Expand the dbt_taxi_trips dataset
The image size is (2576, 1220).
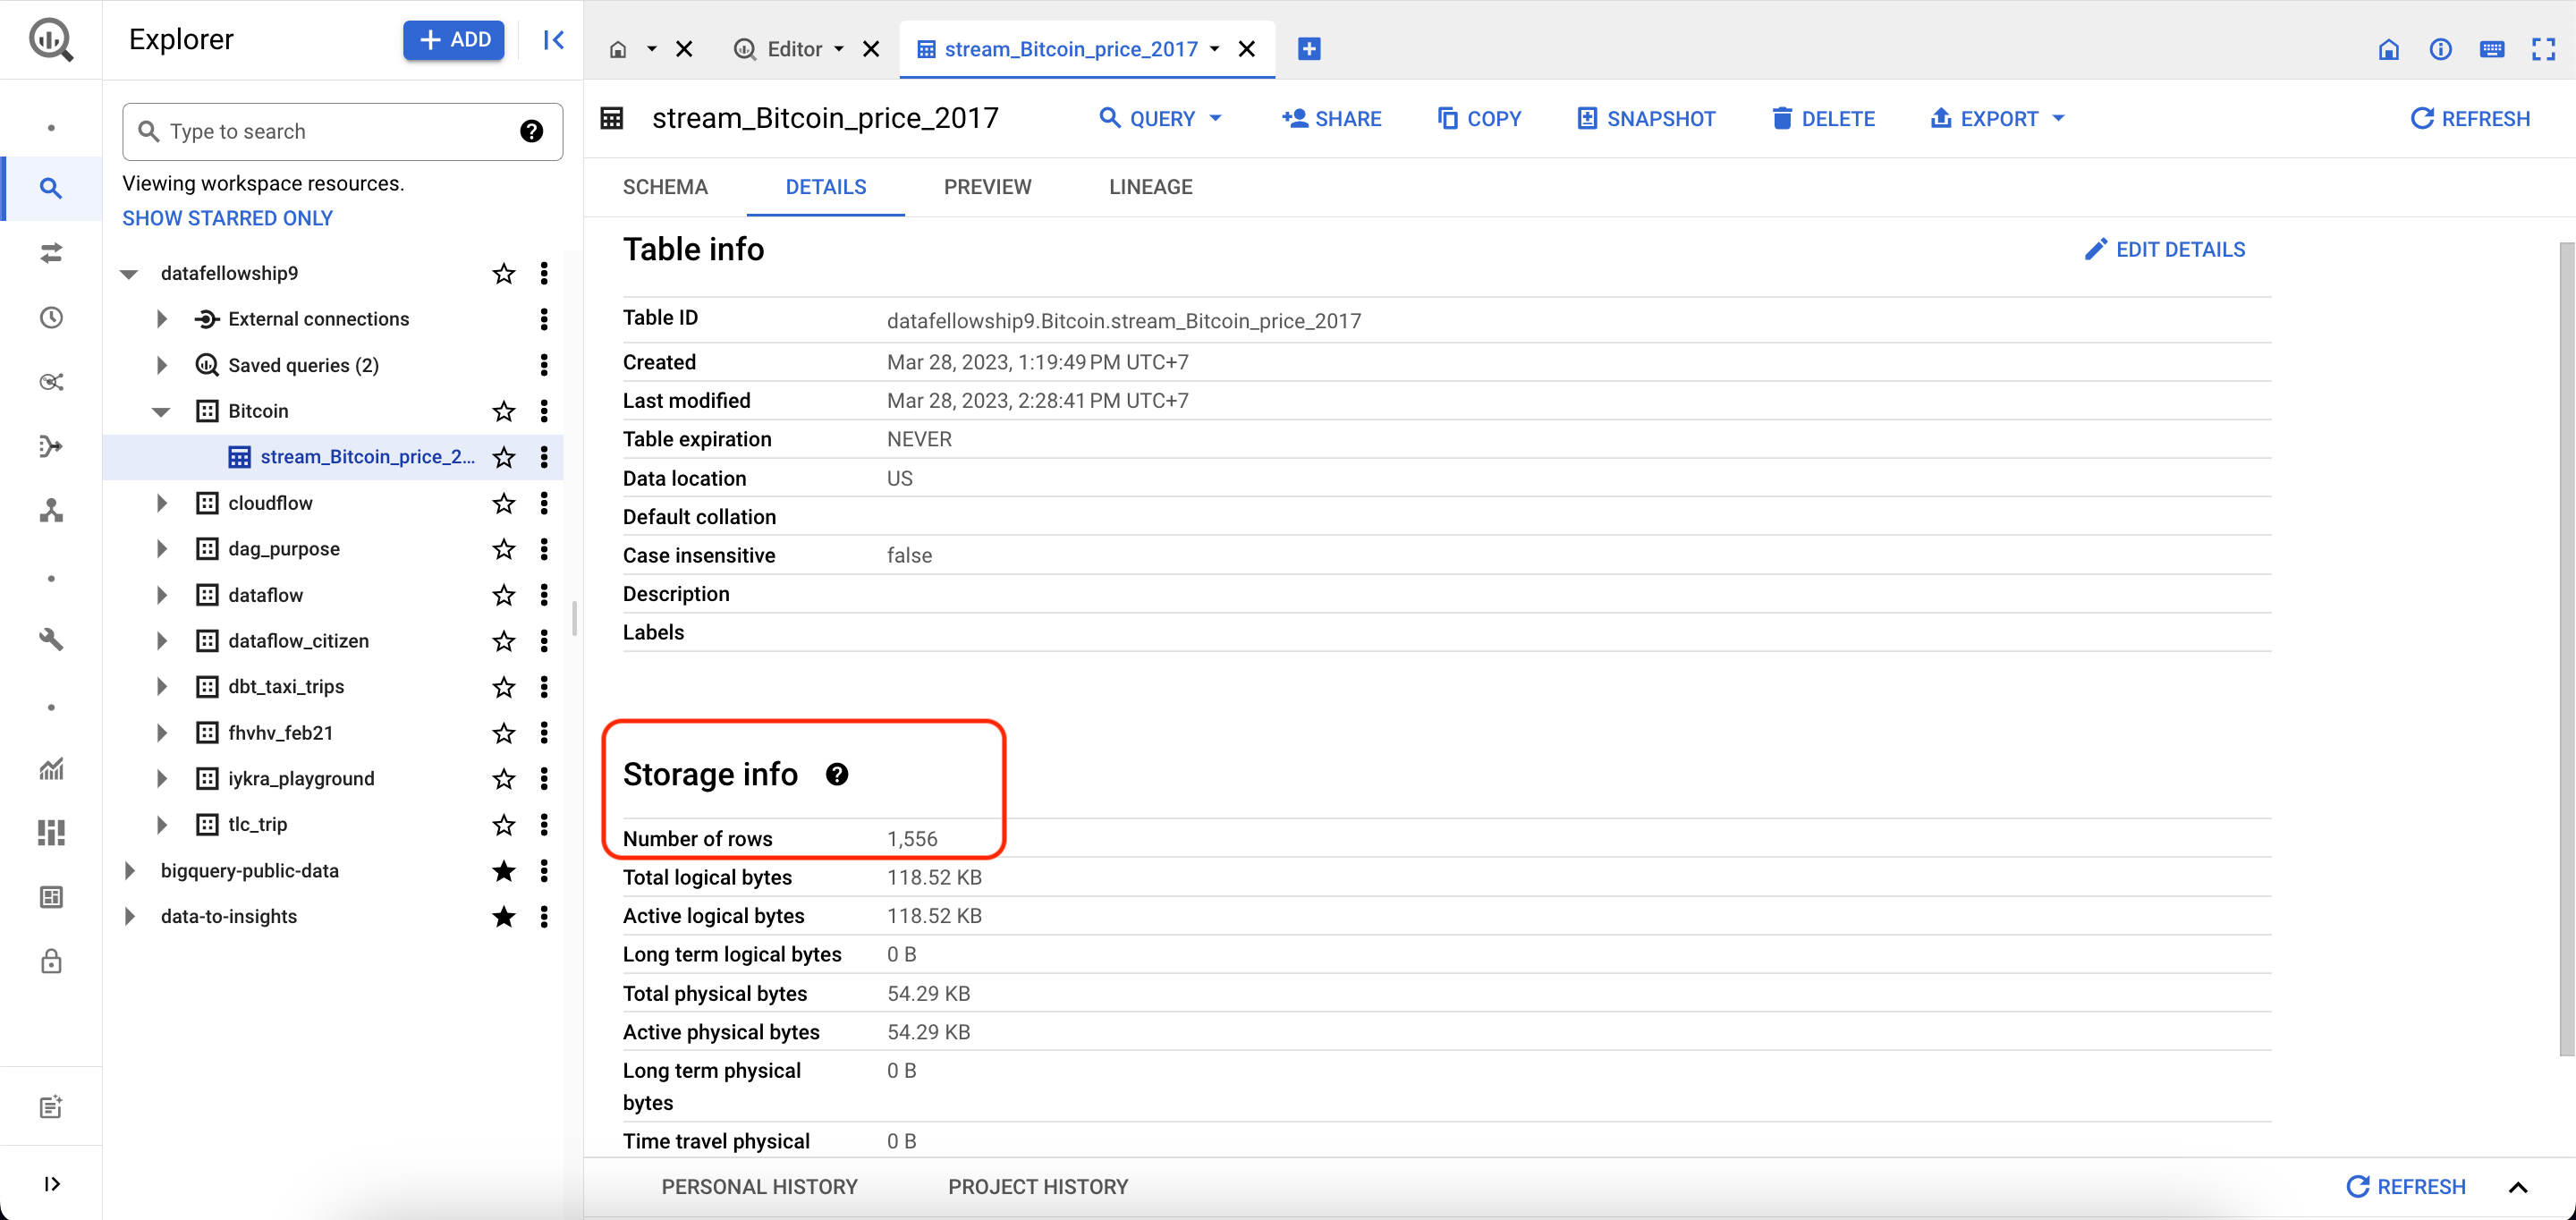(x=162, y=686)
